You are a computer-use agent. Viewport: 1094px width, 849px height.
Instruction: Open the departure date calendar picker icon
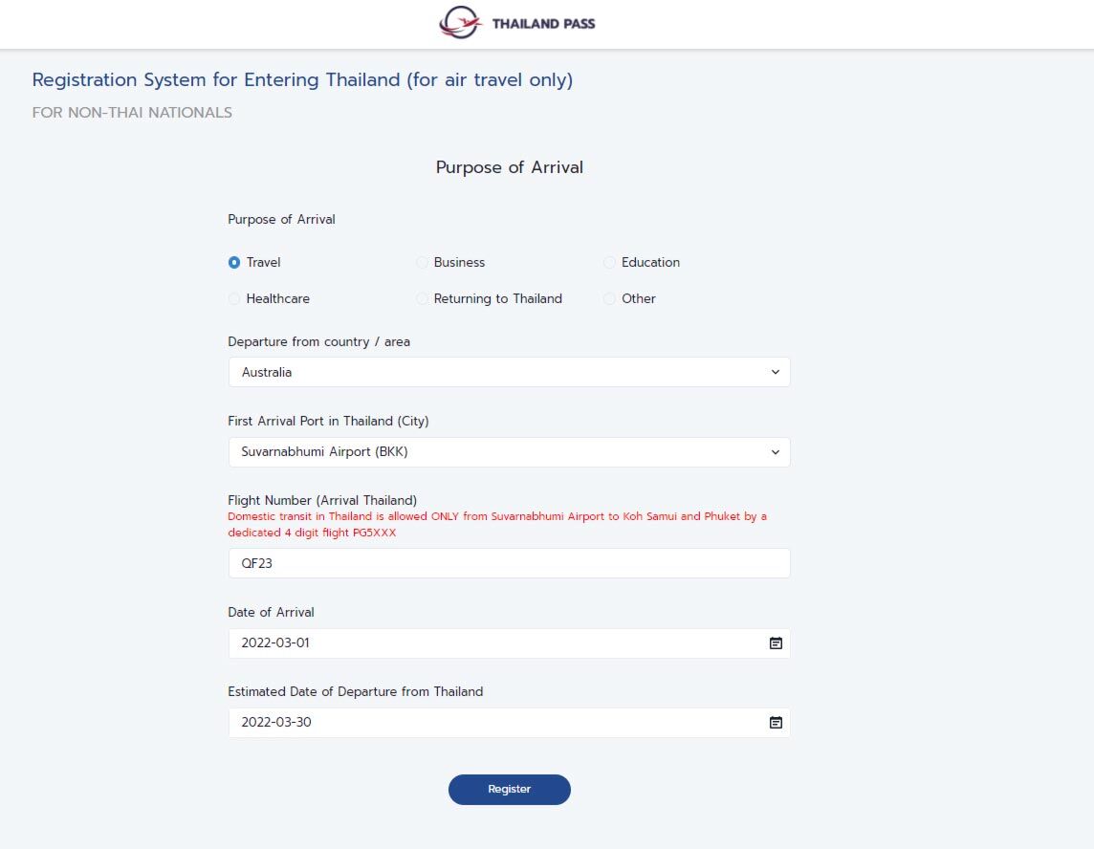click(776, 723)
